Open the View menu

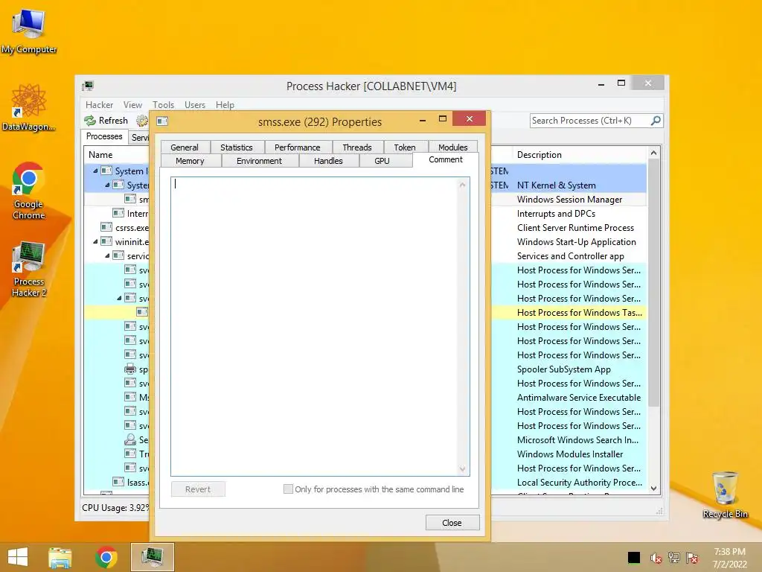(132, 105)
